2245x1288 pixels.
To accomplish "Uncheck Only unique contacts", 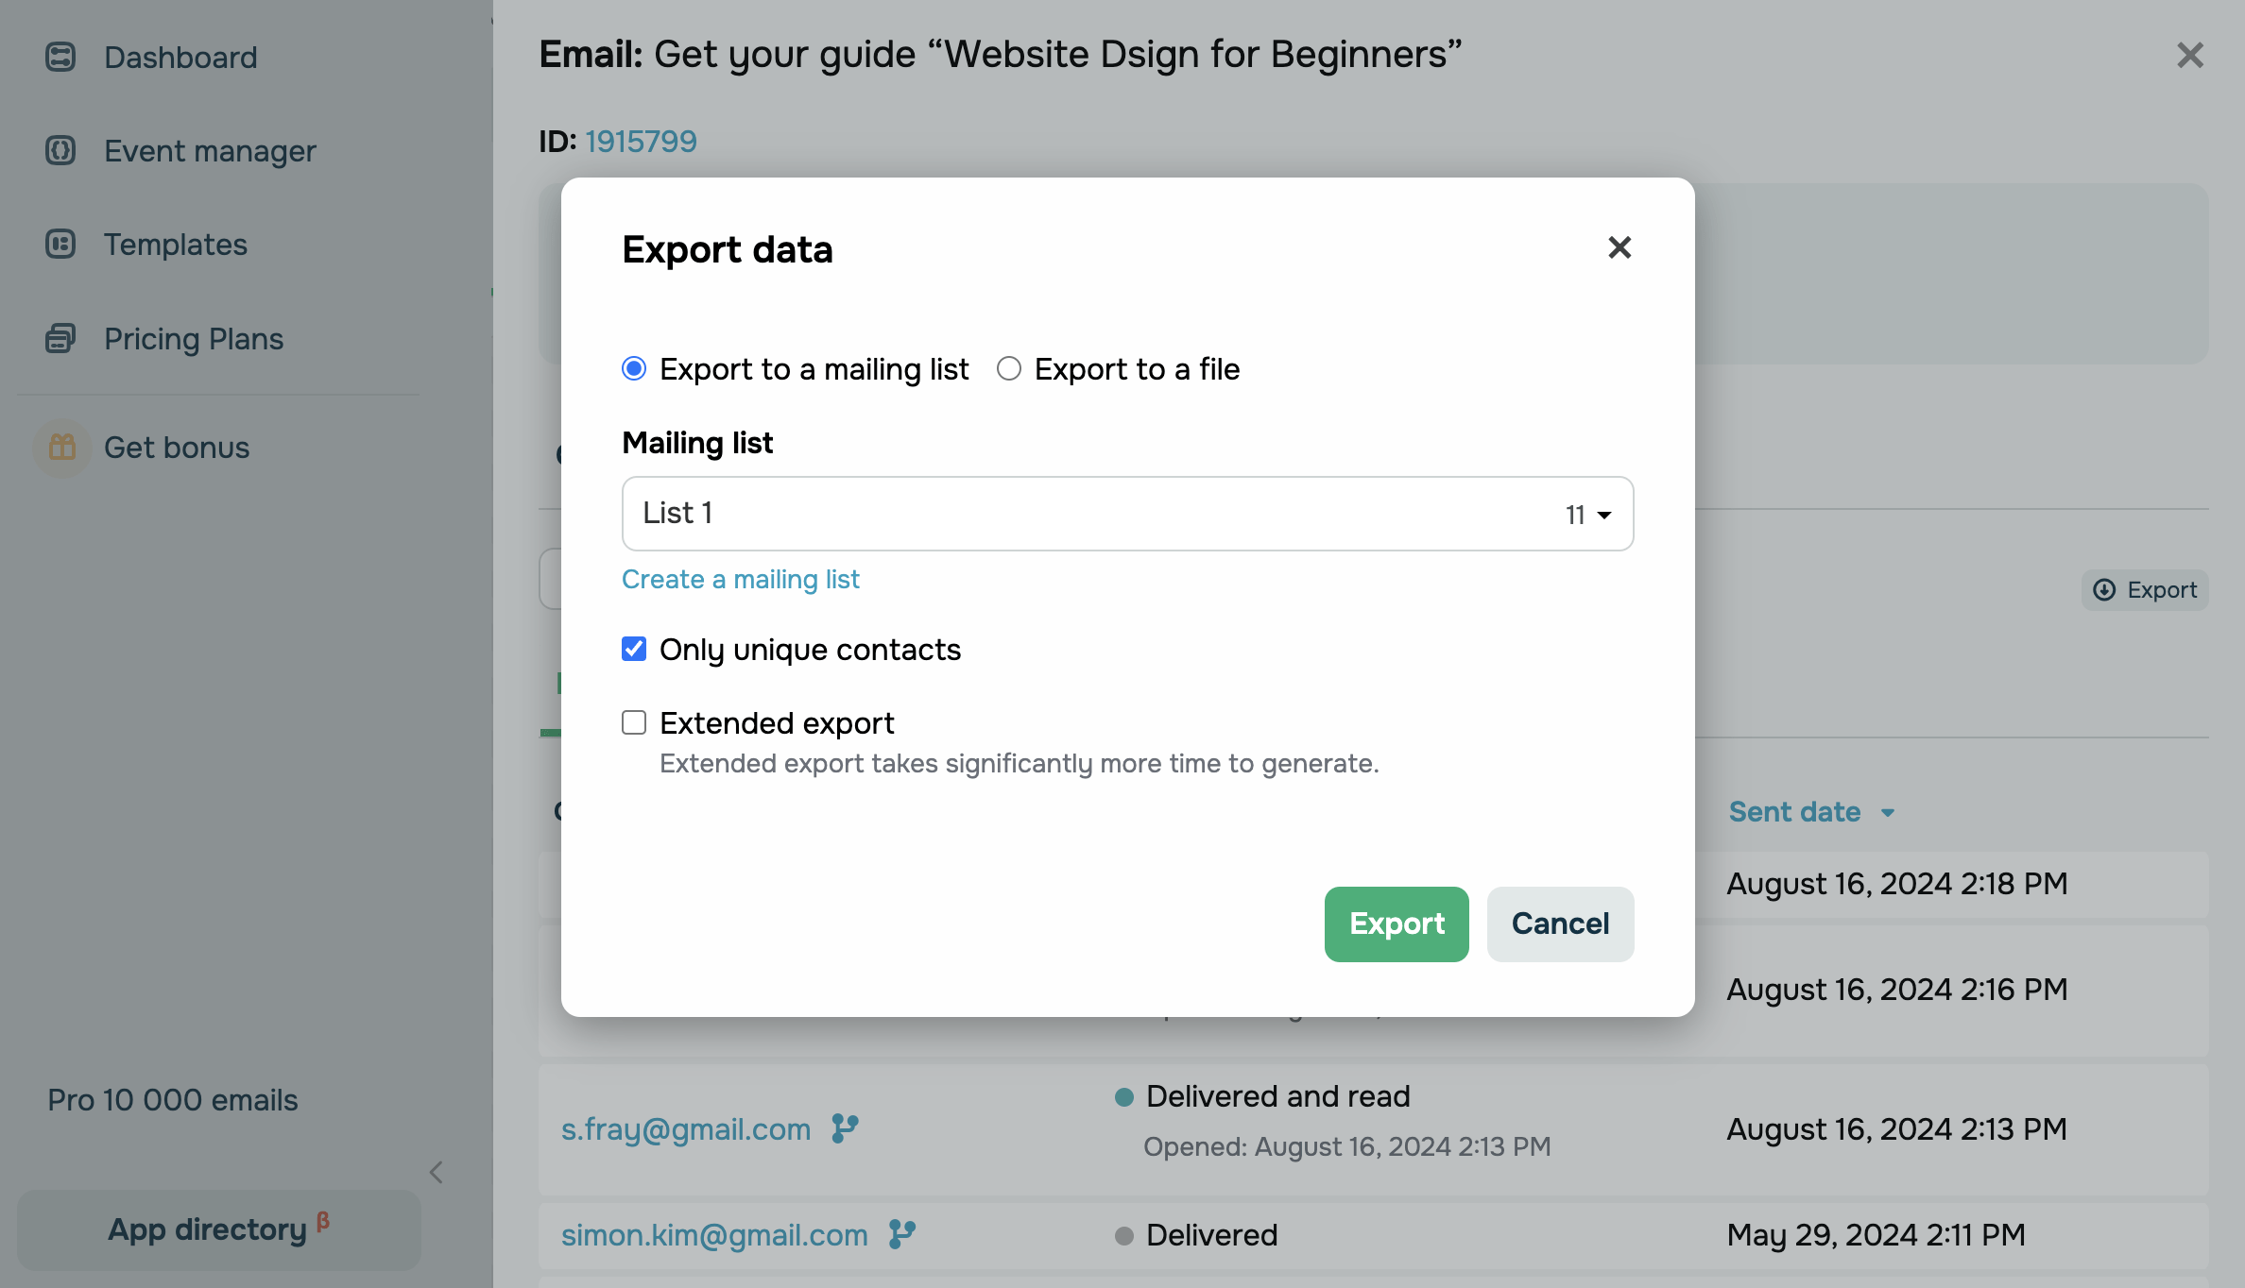I will pyautogui.click(x=634, y=649).
